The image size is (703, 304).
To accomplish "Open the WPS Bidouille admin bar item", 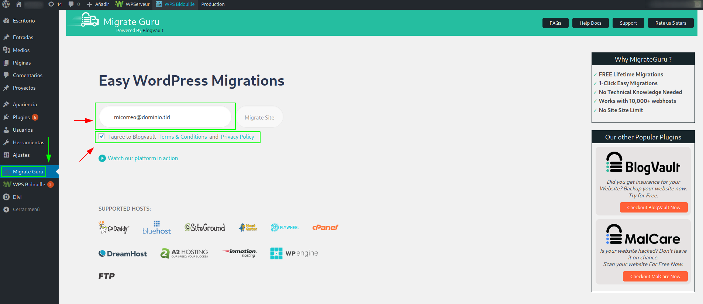I will [175, 4].
